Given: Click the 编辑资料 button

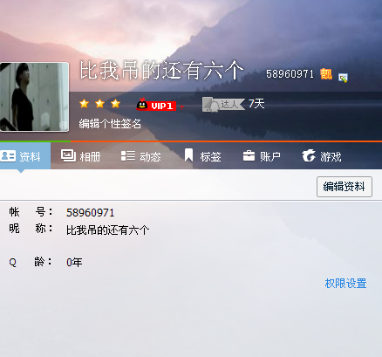Looking at the screenshot, I should tap(344, 187).
